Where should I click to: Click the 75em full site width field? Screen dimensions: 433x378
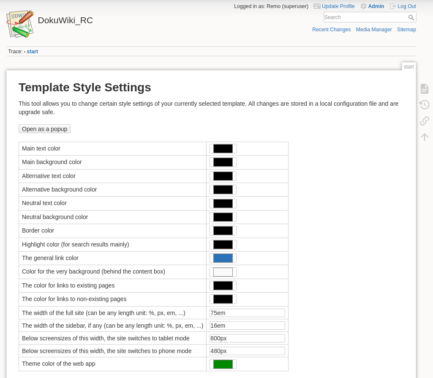pyautogui.click(x=247, y=312)
